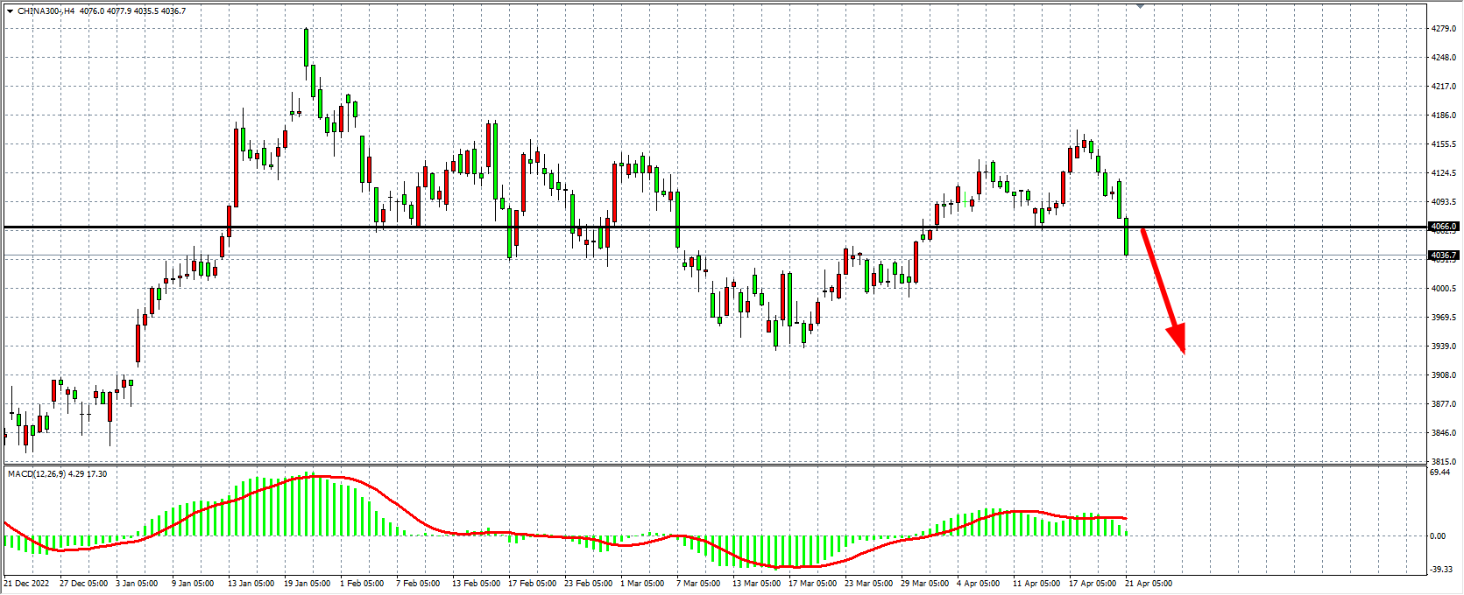Click the 4000.5 price scale label
The height and width of the screenshot is (595, 1464).
1443,289
